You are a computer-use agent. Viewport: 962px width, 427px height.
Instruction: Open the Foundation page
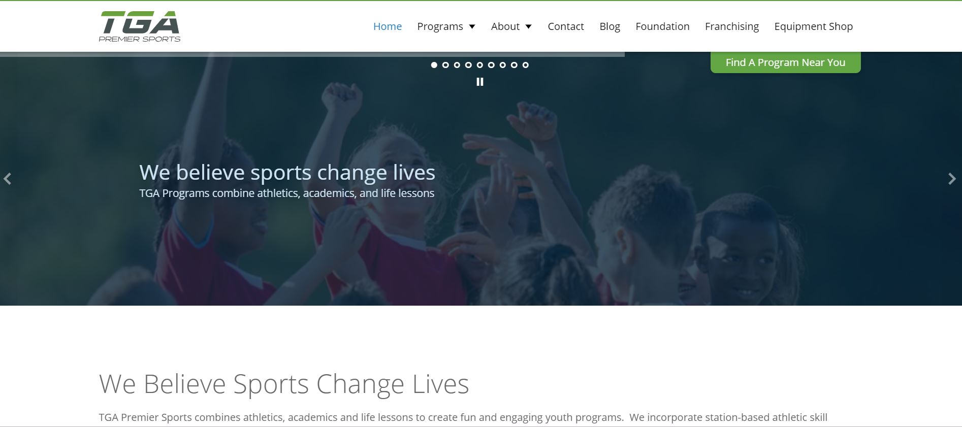click(x=662, y=26)
